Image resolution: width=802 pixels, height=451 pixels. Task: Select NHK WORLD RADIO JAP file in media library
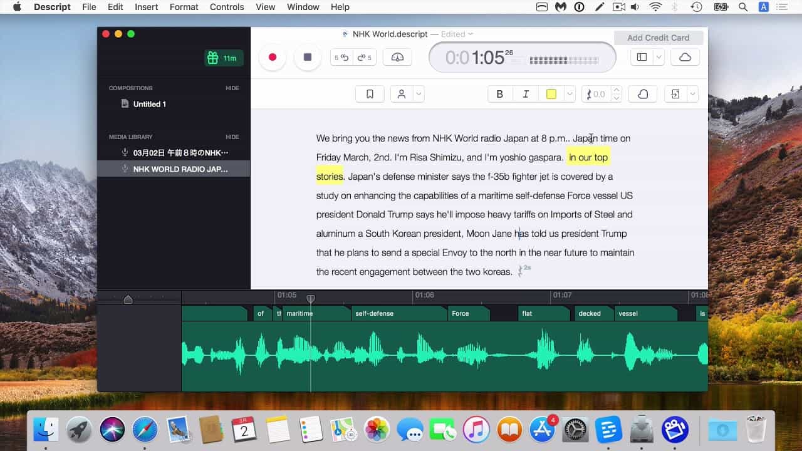point(181,168)
